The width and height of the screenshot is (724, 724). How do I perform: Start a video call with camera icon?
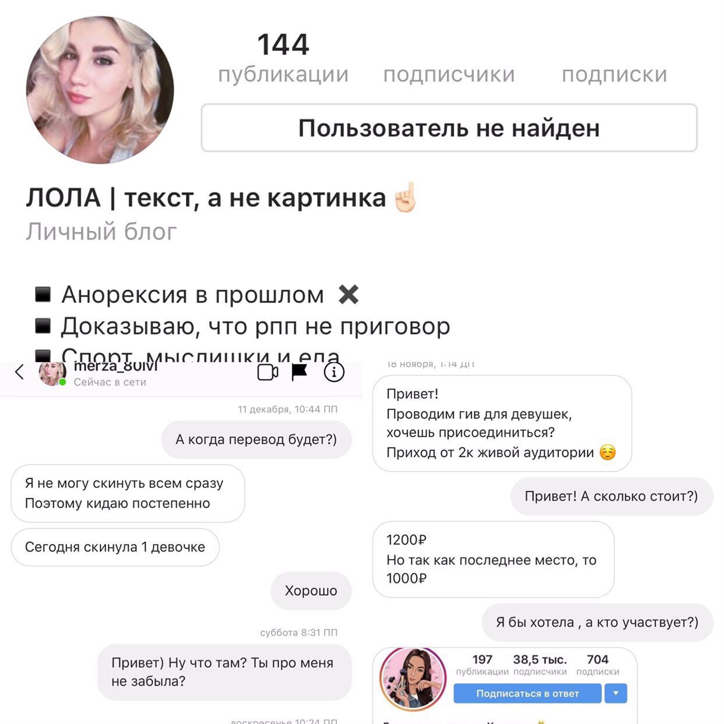268,372
